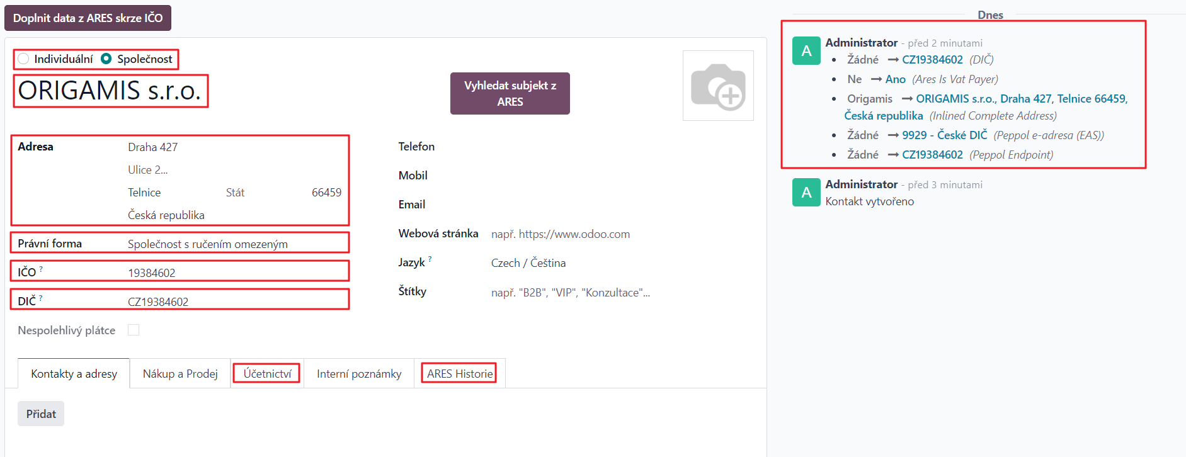Viewport: 1186px width, 457px height.
Task: Click the Adresa field label
Action: point(36,147)
